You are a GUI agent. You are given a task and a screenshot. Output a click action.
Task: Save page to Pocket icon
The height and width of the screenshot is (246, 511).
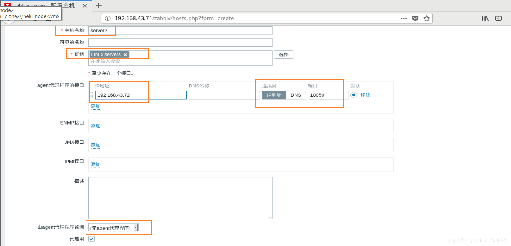coord(415,18)
